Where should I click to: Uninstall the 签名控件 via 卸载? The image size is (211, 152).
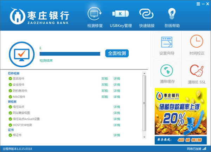(x=105, y=79)
